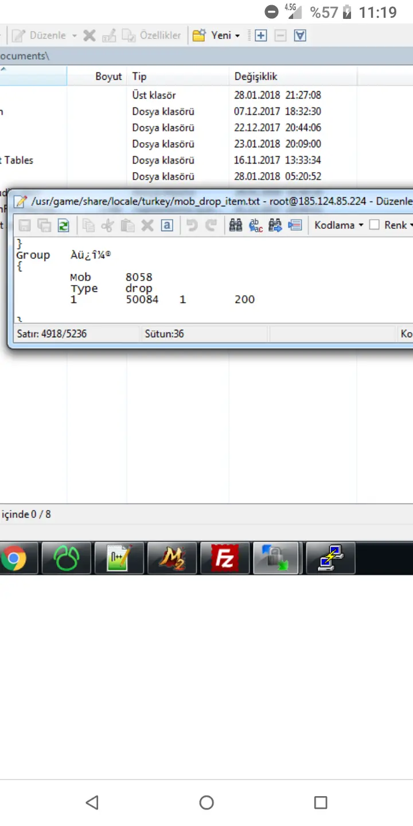Click Düzenle button in file panel toolbar
The image size is (413, 826).
39,36
